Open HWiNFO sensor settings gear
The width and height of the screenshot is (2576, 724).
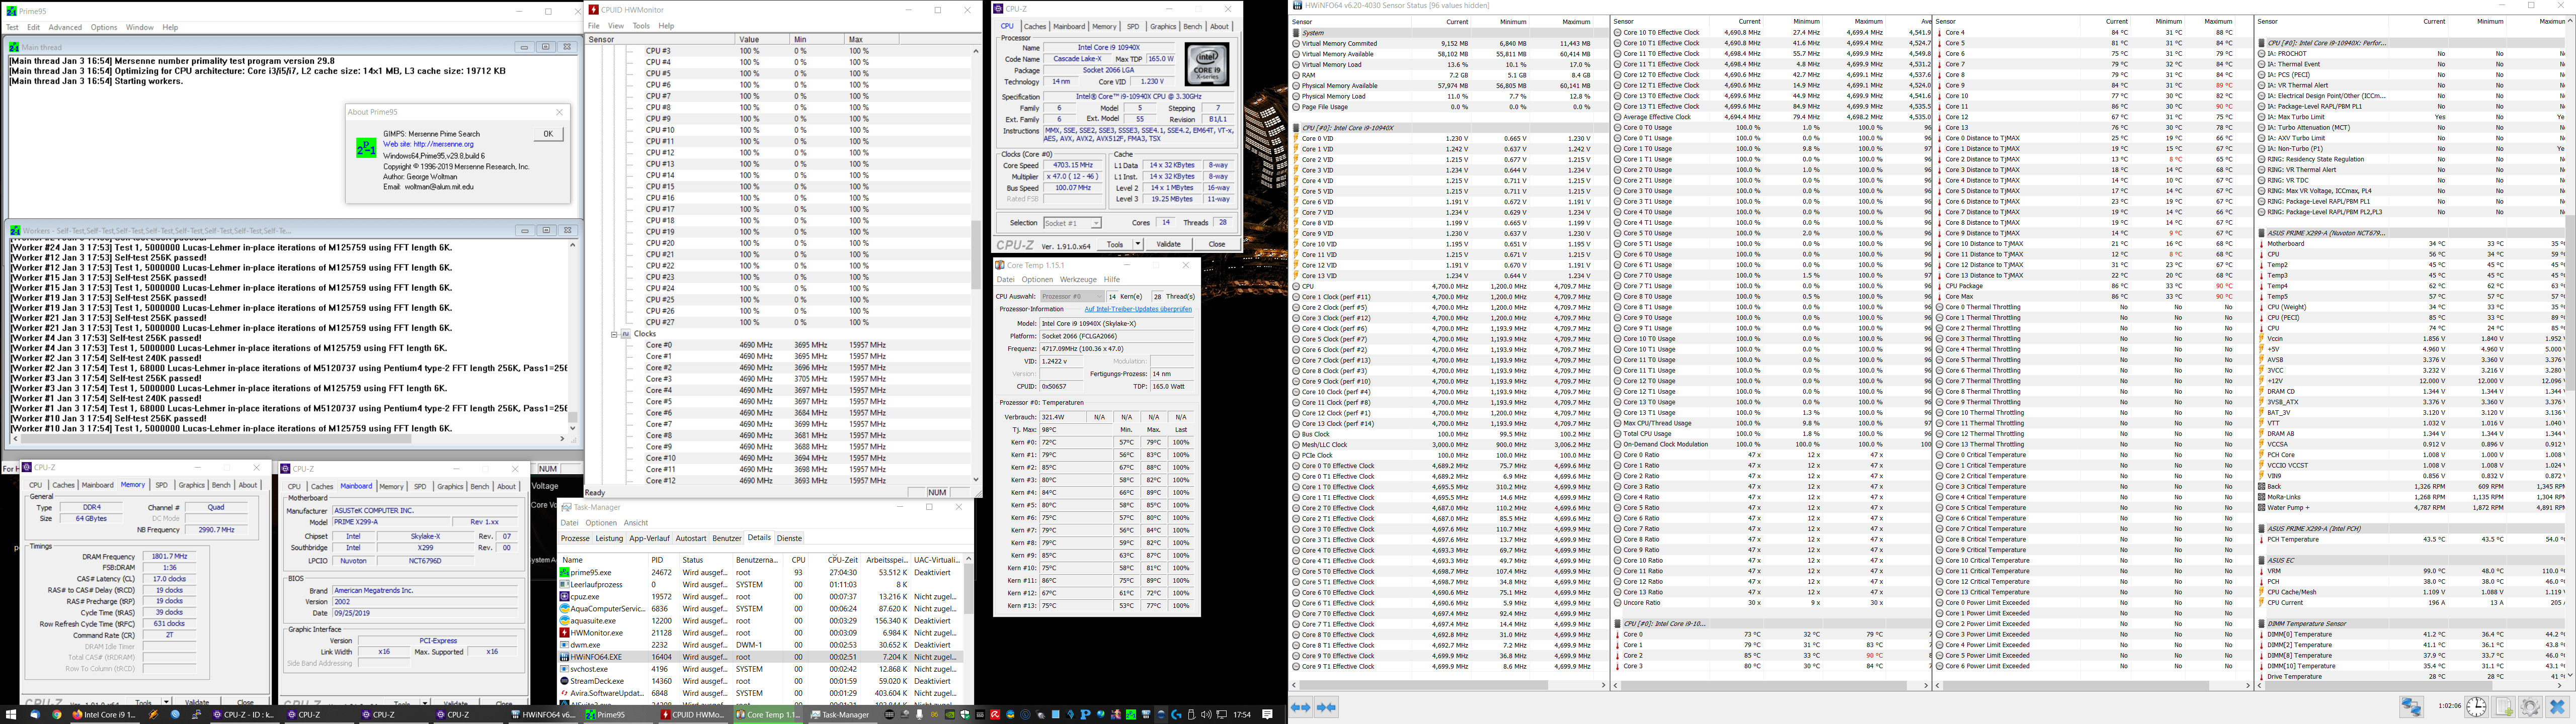click(2530, 707)
